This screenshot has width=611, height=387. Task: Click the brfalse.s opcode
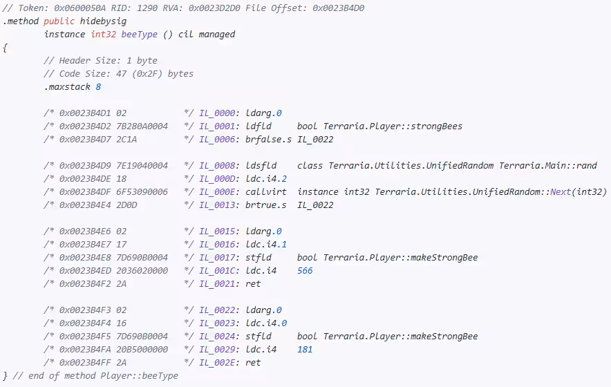pyautogui.click(x=268, y=140)
